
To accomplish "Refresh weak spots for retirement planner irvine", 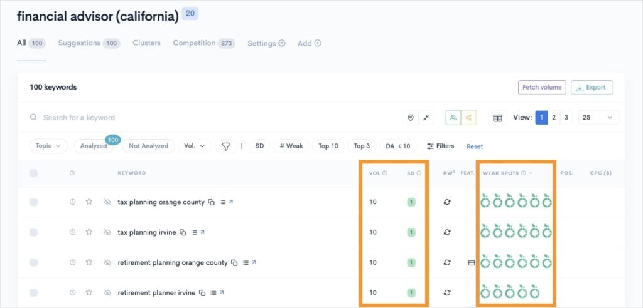I will [x=447, y=292].
